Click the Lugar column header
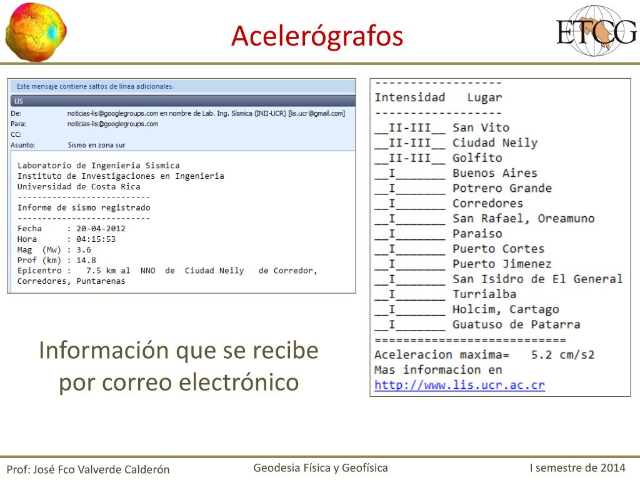 [484, 97]
